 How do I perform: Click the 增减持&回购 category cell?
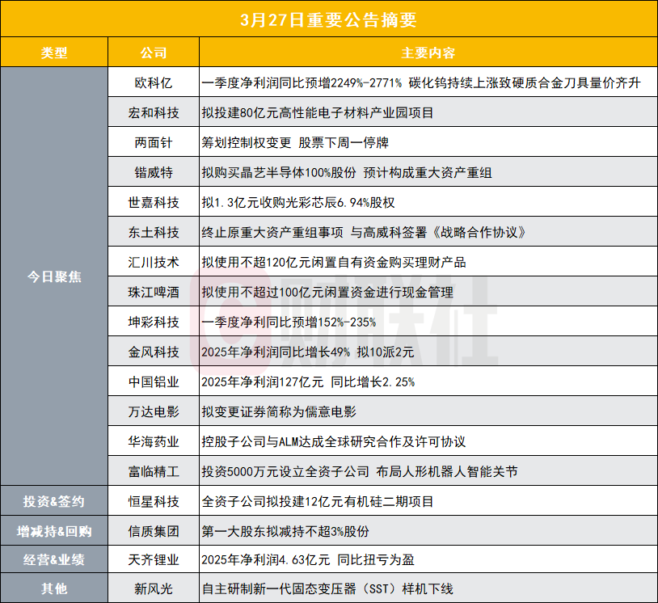54,531
